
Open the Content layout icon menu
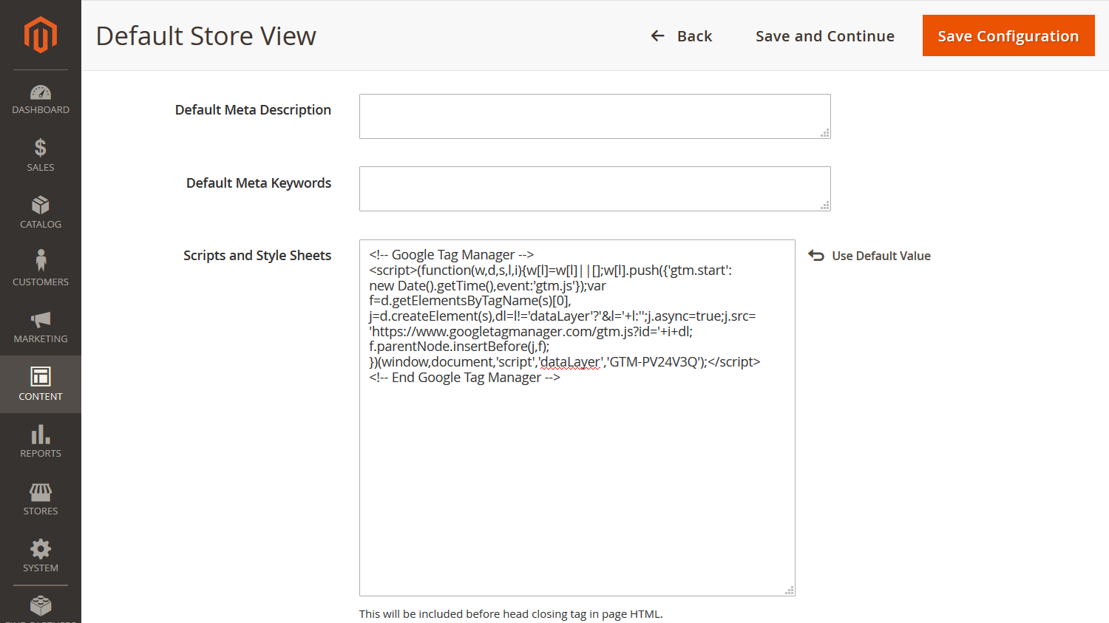click(x=41, y=376)
